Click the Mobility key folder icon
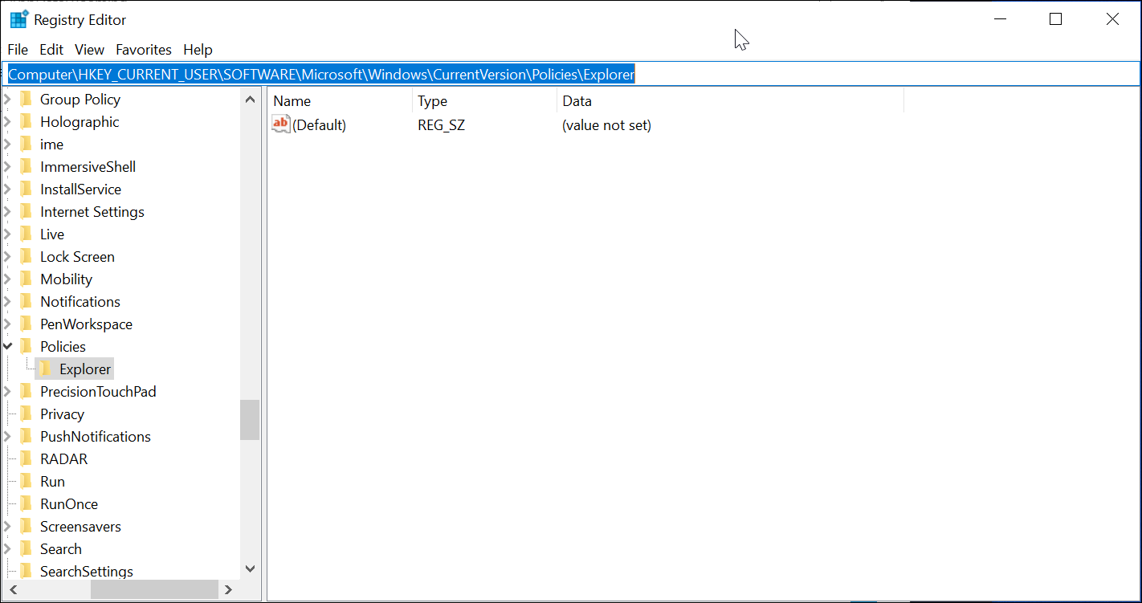The image size is (1142, 603). [27, 279]
